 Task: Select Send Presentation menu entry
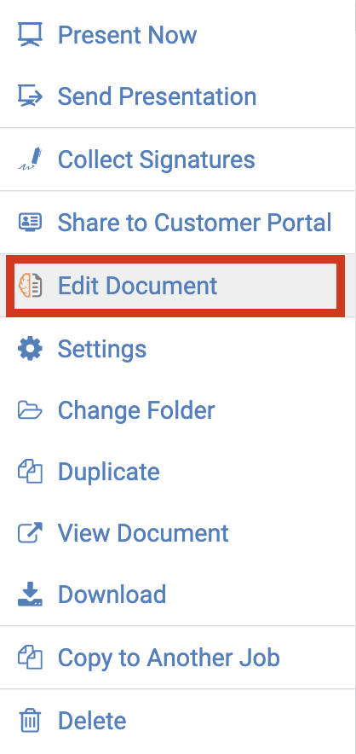coord(178,96)
